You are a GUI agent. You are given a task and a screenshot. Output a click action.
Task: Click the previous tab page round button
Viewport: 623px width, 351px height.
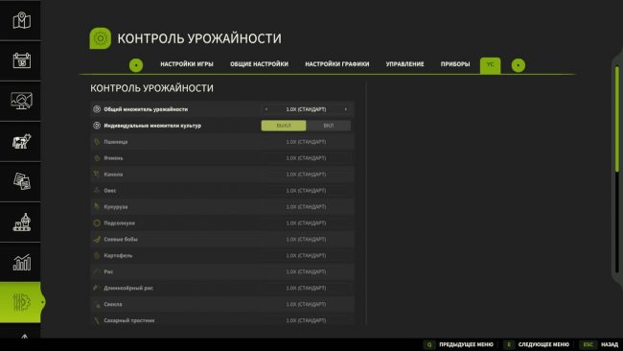[136, 65]
